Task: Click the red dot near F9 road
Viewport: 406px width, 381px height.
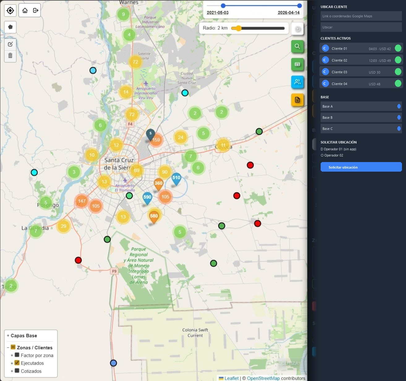Action: pyautogui.click(x=78, y=260)
